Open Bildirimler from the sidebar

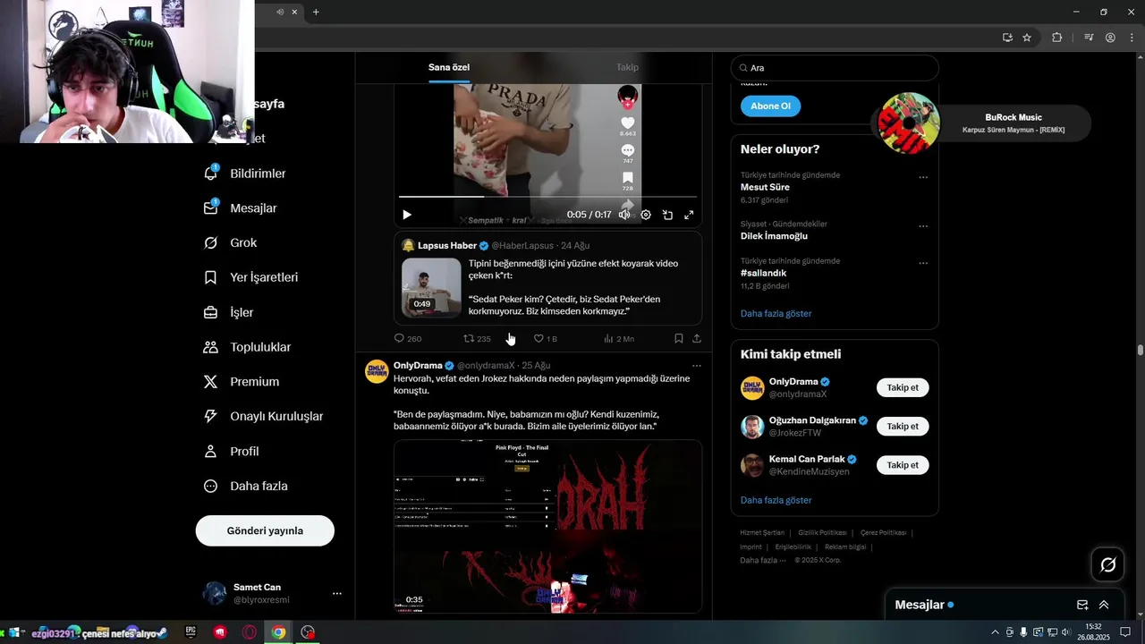click(244, 174)
